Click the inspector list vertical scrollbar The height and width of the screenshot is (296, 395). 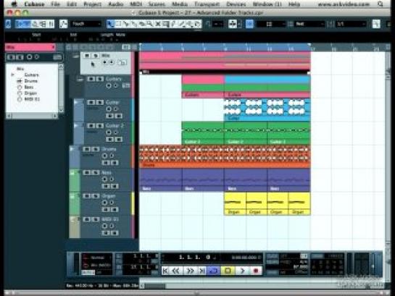[x=61, y=88]
